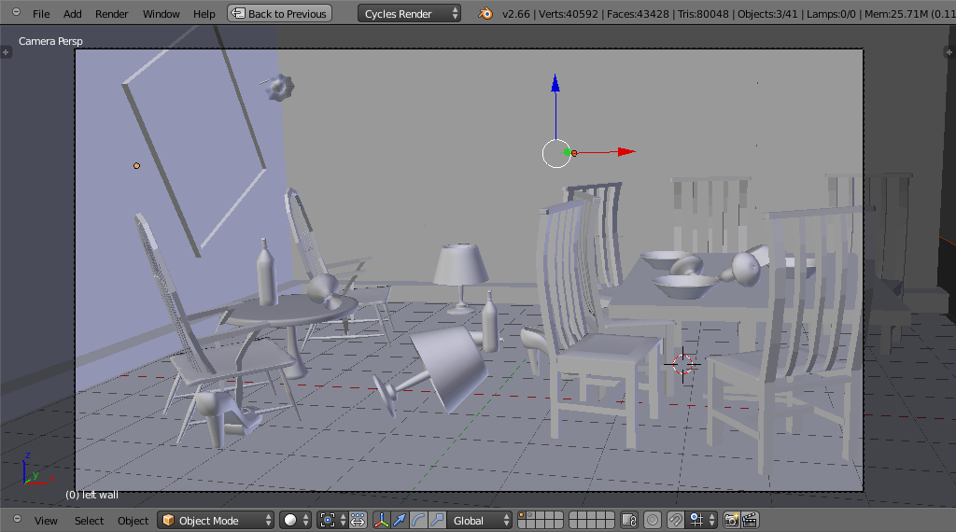This screenshot has height=532, width=956.
Task: Toggle the 3D manipulator widget button
Action: (x=381, y=520)
